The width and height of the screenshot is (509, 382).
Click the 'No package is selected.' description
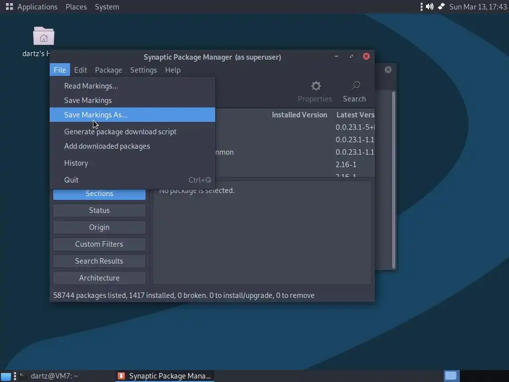pyautogui.click(x=196, y=191)
